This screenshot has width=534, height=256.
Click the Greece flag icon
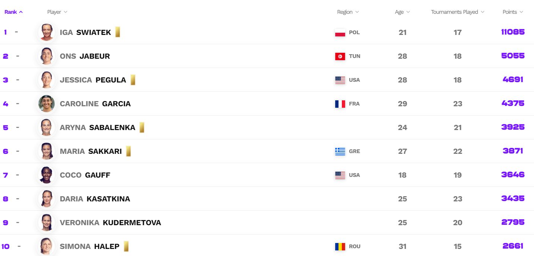[340, 151]
